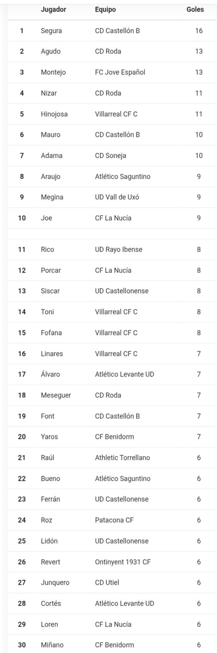Image resolution: width=217 pixels, height=653 pixels.
Task: Click the Jugador column header
Action: tap(53, 9)
